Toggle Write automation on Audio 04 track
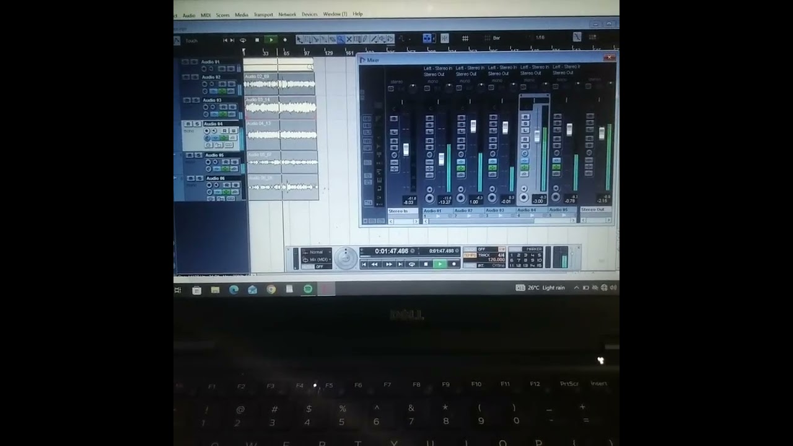 click(x=234, y=131)
